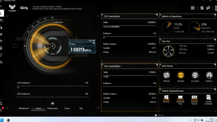Screen dimensions: 217x122
Task: Open the Windows Start button
Action: 2,120
